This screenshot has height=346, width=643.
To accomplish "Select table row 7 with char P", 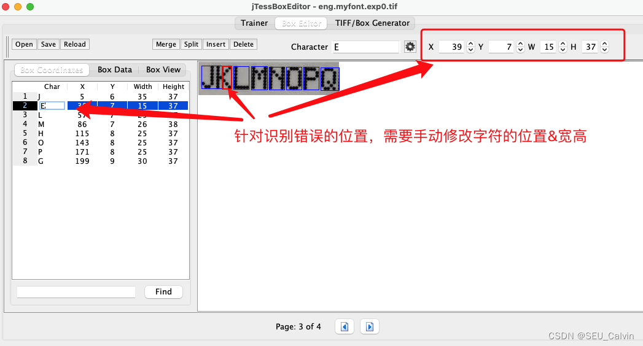I will click(101, 152).
